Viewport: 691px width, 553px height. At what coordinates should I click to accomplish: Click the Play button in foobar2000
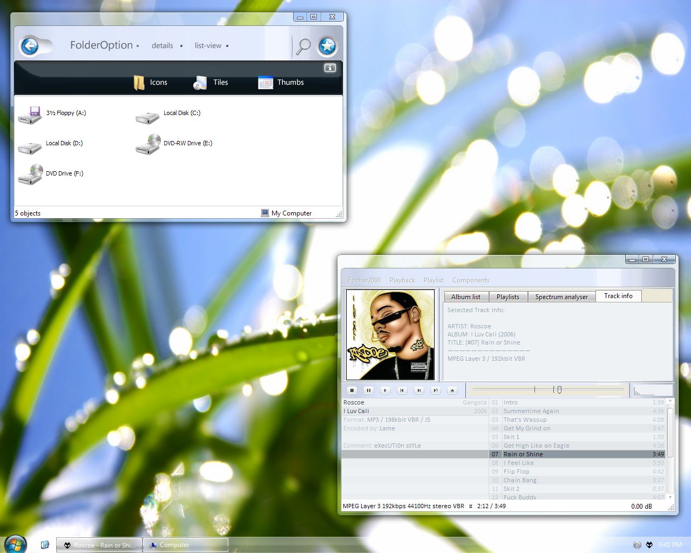click(385, 390)
